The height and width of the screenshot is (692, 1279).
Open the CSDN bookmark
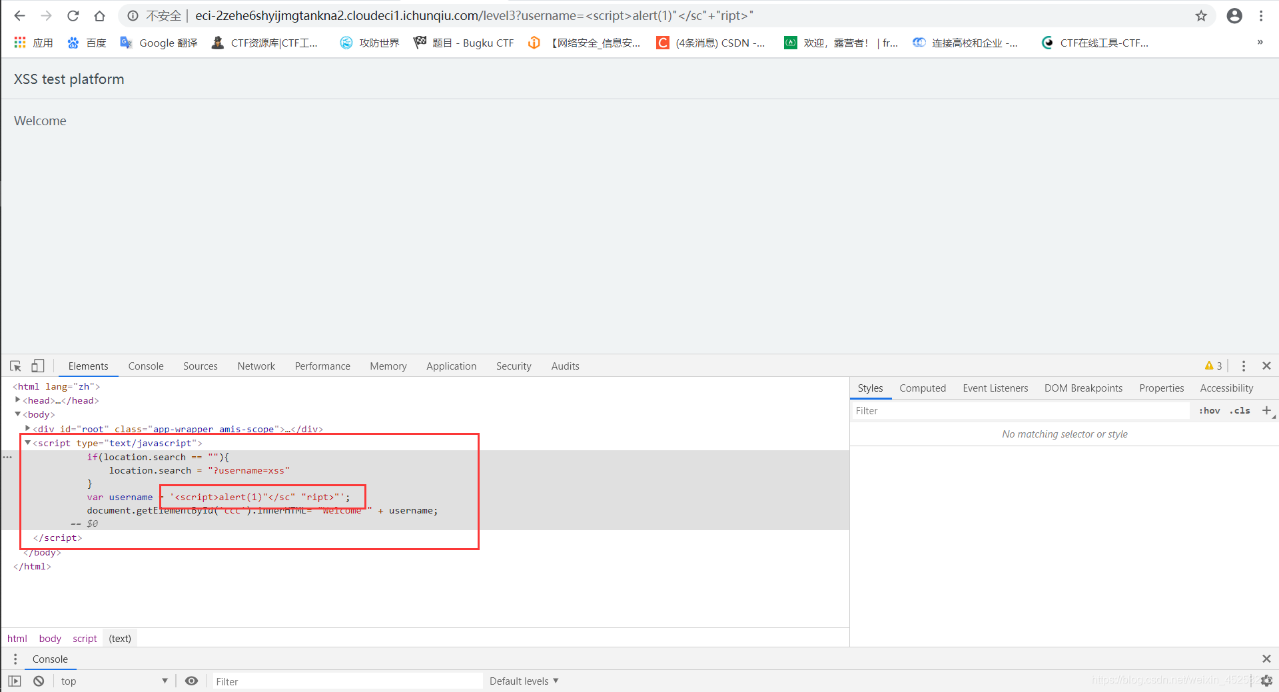point(711,43)
